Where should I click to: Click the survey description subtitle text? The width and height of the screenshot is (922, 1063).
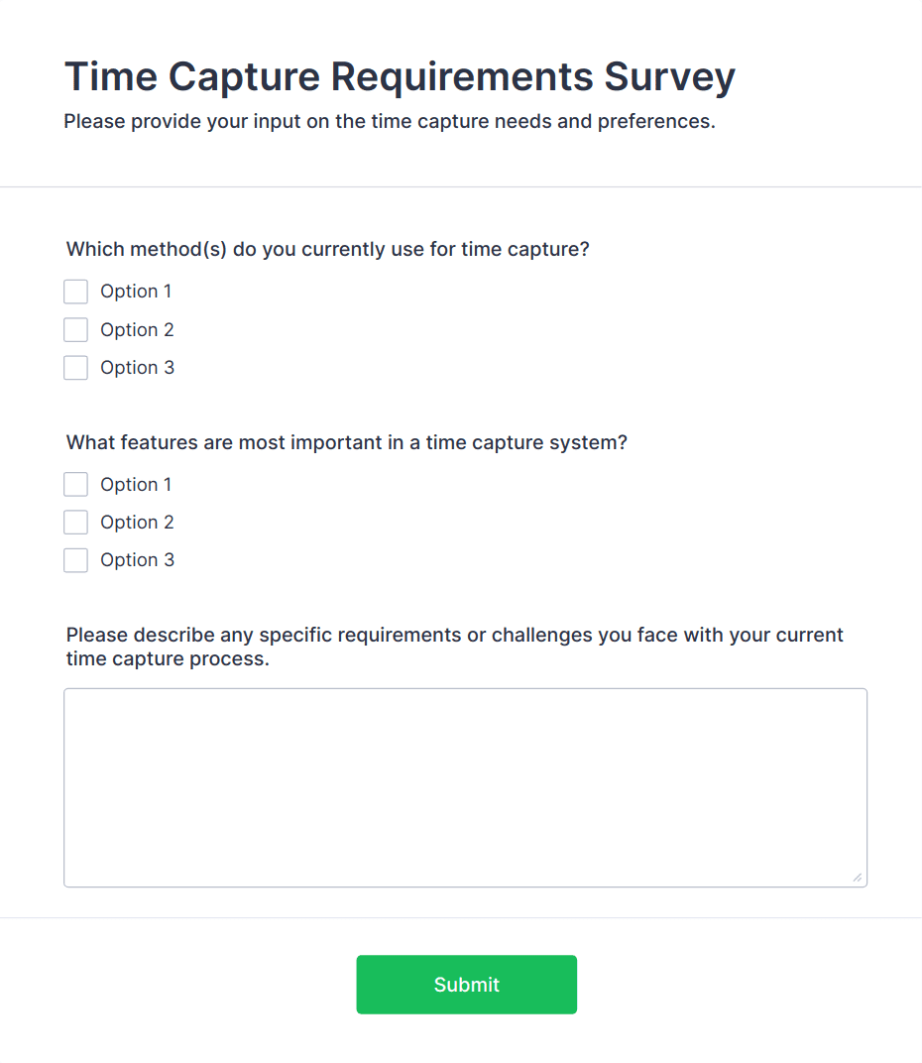pyautogui.click(x=390, y=122)
